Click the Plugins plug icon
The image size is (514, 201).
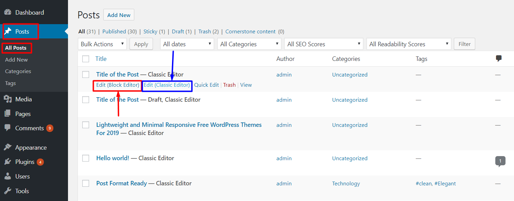7,162
